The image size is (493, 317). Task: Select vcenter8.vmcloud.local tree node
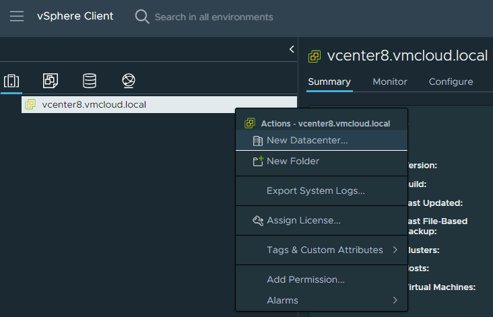tap(94, 104)
